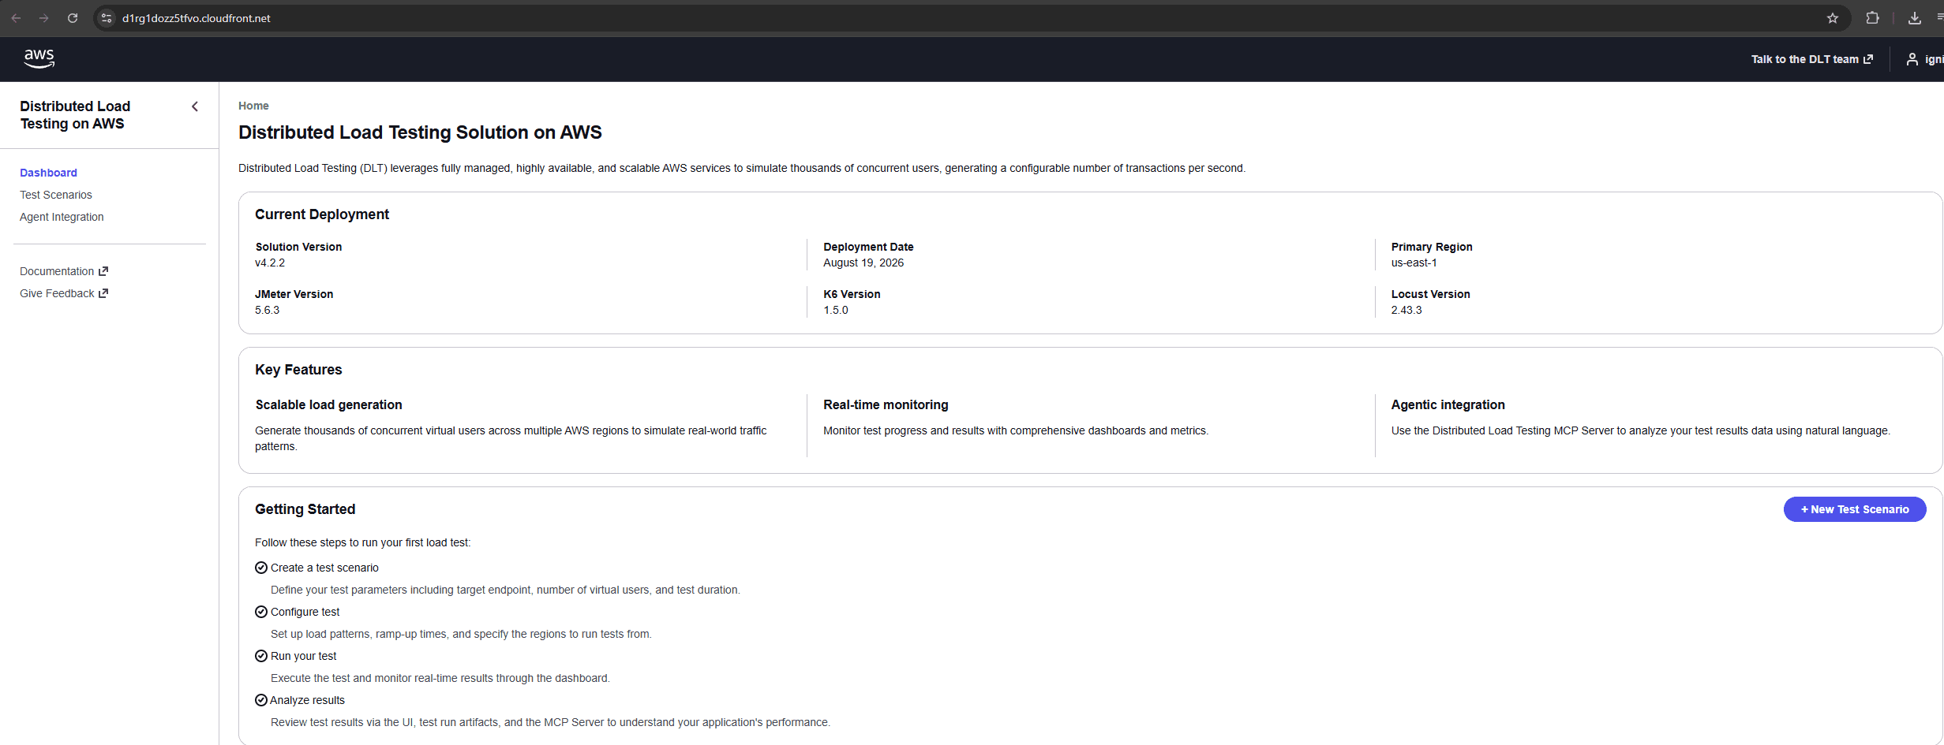Click the AWS logo in header

39,58
